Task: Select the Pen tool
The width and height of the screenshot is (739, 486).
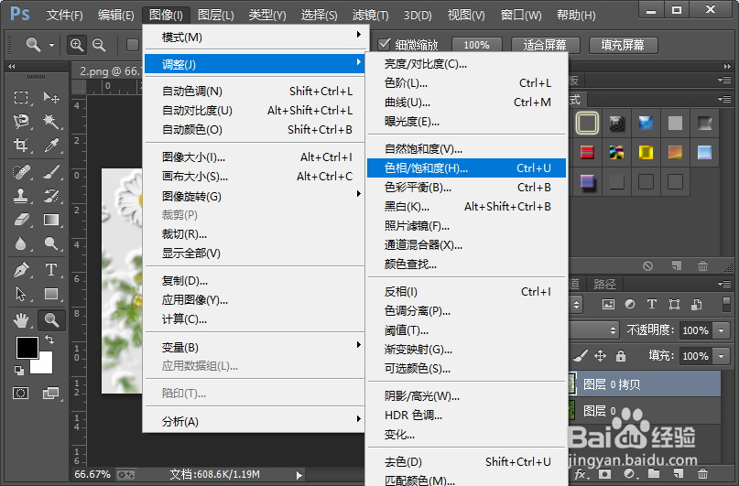Action: coord(21,270)
